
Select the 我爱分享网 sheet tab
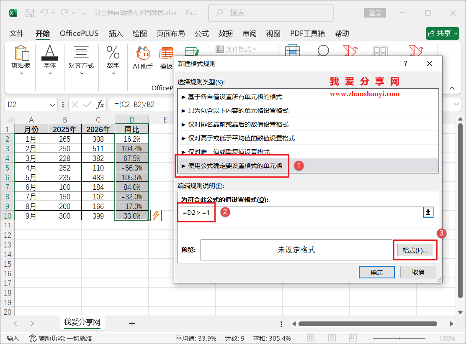pos(82,322)
